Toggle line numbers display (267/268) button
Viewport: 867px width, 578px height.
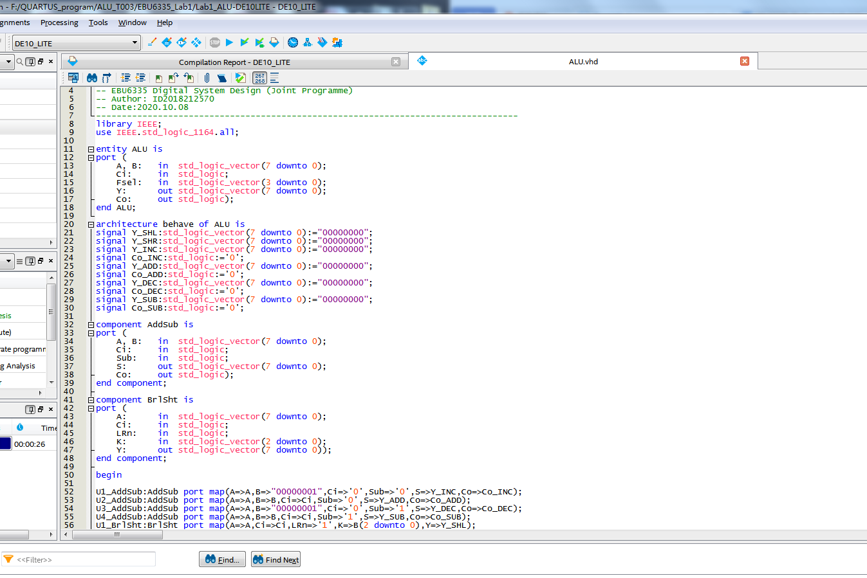(x=260, y=78)
